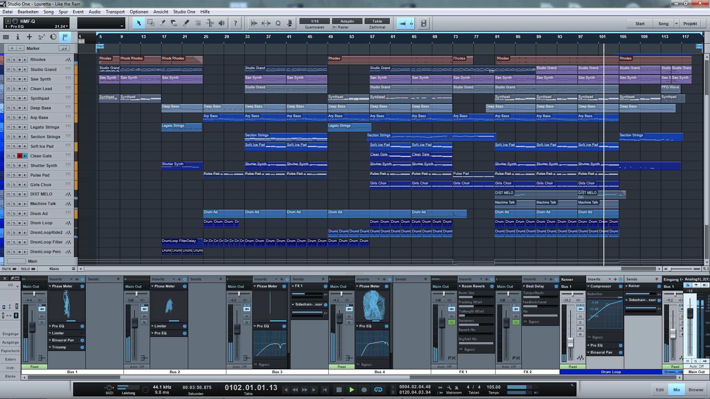The image size is (710, 399).
Task: Toggle Beat Delay Bypass on FX 2
Action: click(x=525, y=322)
